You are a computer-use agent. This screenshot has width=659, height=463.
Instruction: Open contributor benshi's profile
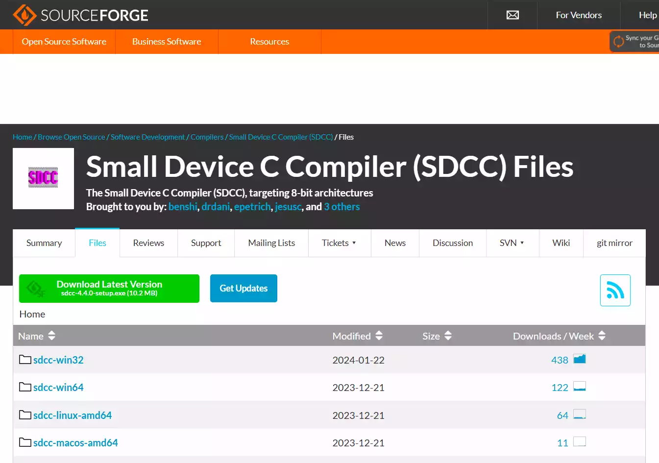[183, 207]
